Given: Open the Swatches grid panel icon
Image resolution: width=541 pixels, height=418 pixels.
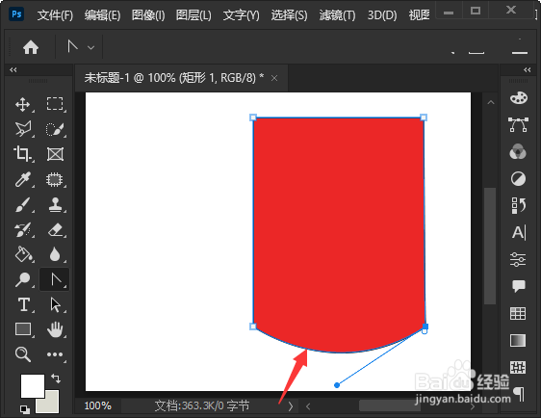Looking at the screenshot, I should pyautogui.click(x=518, y=313).
